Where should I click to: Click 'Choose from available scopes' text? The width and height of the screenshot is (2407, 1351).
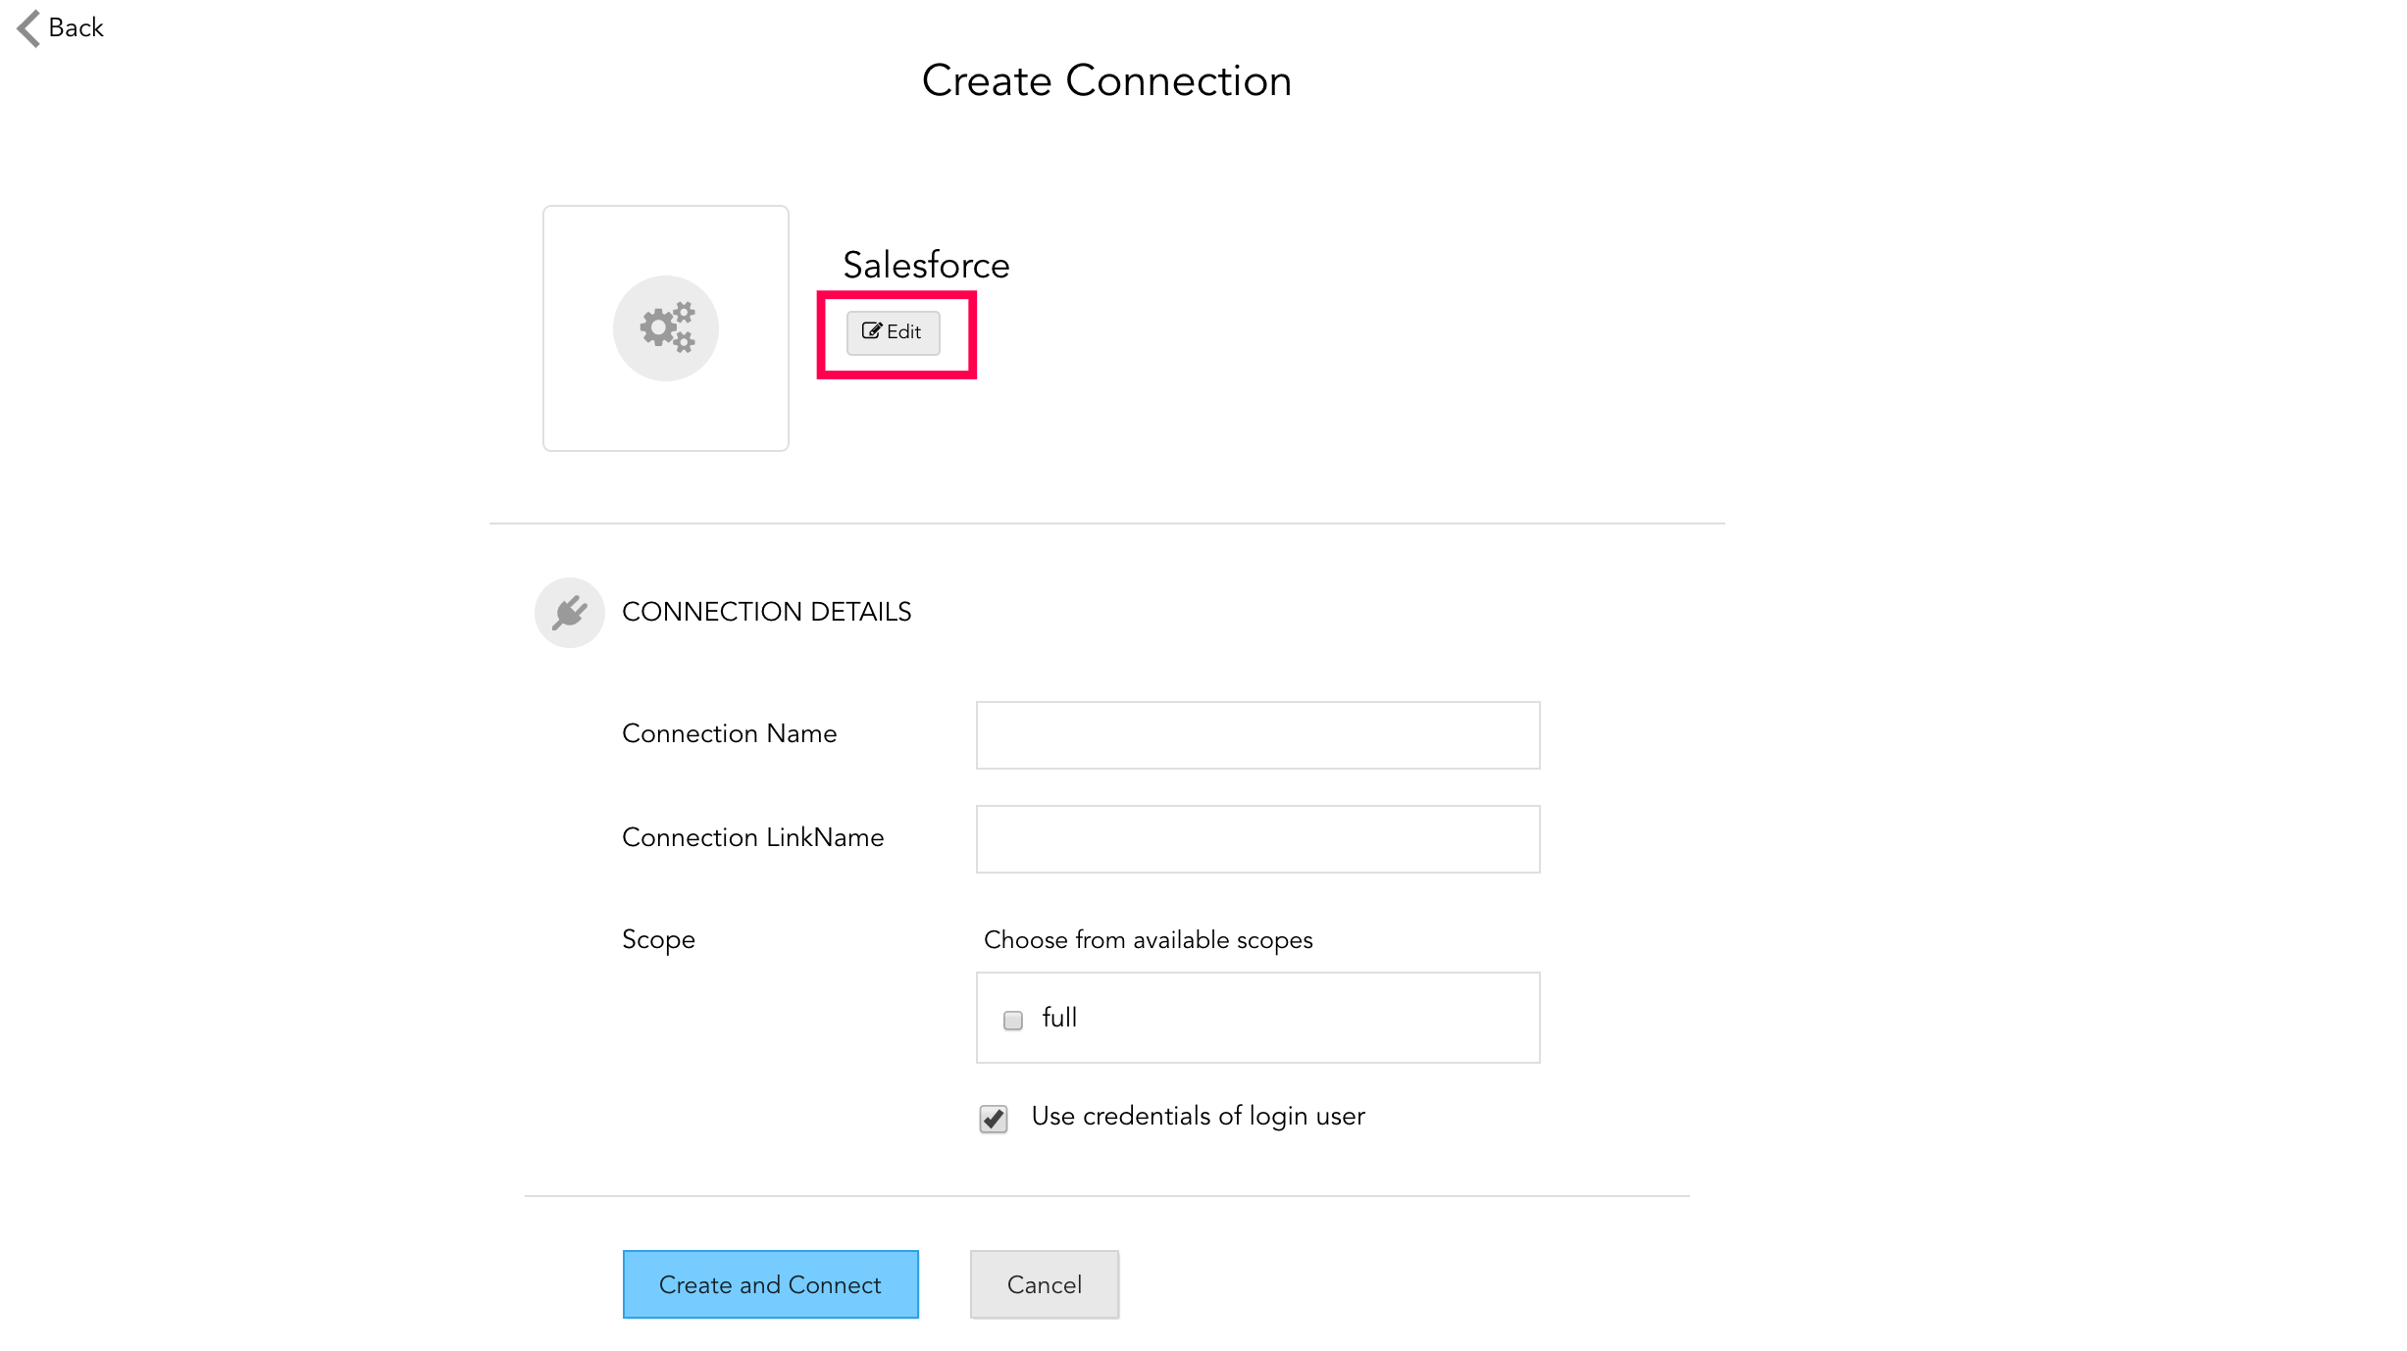tap(1148, 940)
